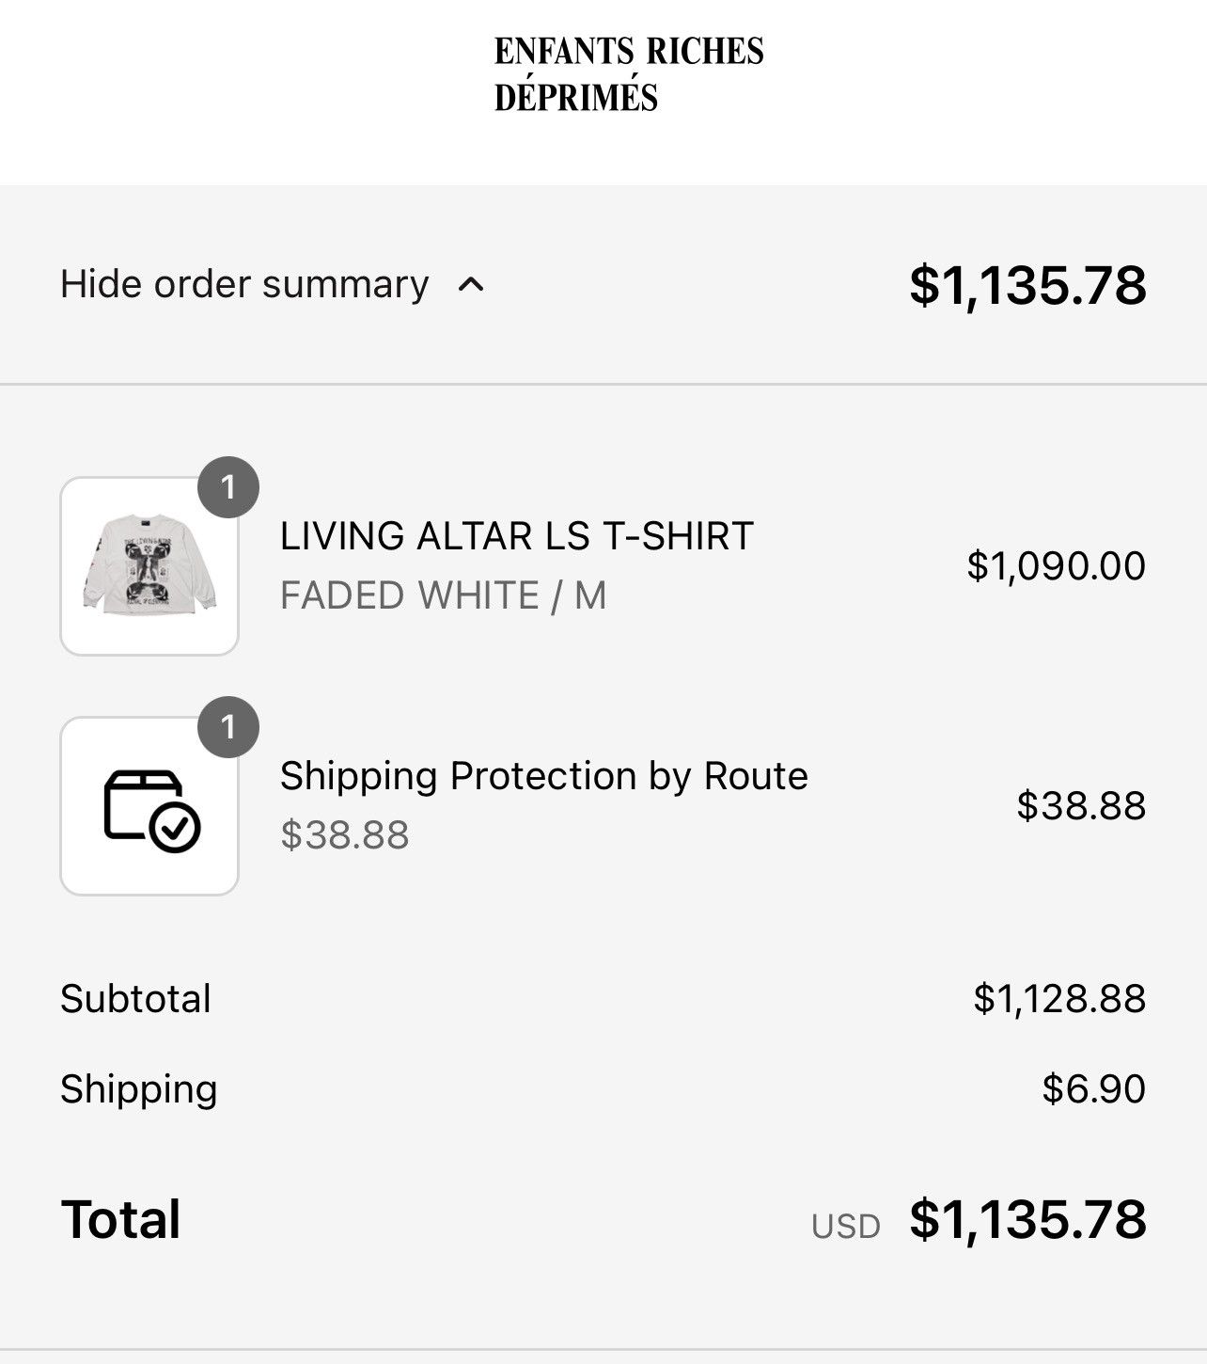The image size is (1207, 1364).
Task: Open Enfants Riches Déprimés logo
Action: pos(629,74)
